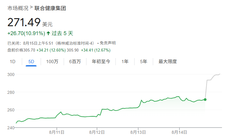Open the 免责声明 disclaimer link
227x137 pixels.
108,43
